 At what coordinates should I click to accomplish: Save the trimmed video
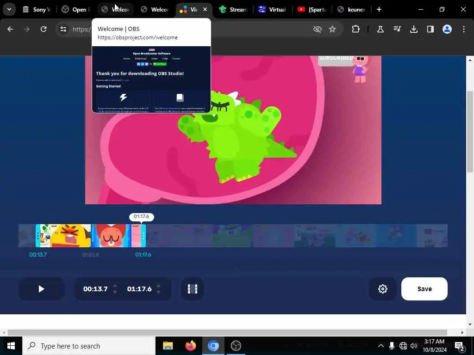(424, 289)
